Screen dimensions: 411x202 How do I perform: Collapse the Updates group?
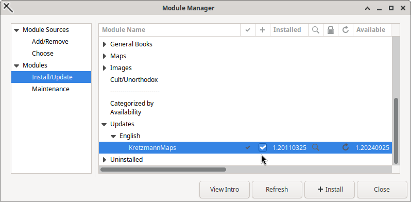click(105, 124)
